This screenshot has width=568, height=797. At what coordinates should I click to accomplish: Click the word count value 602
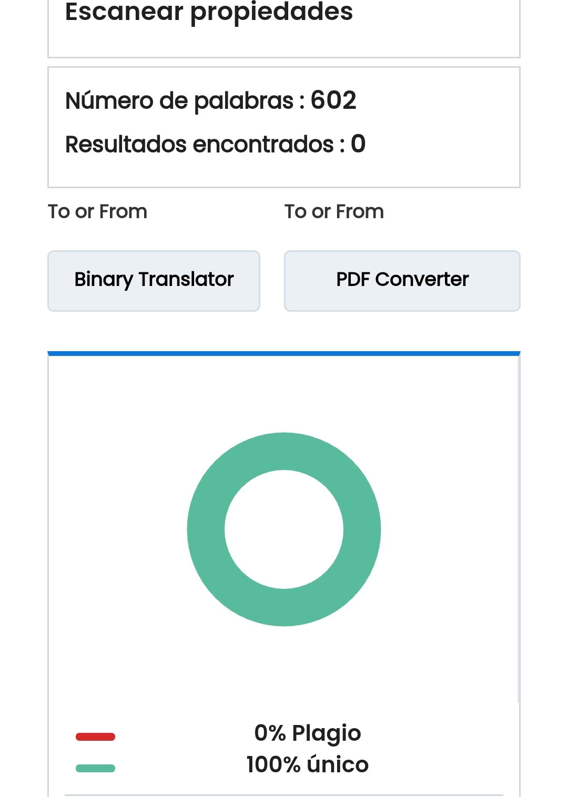click(x=333, y=100)
